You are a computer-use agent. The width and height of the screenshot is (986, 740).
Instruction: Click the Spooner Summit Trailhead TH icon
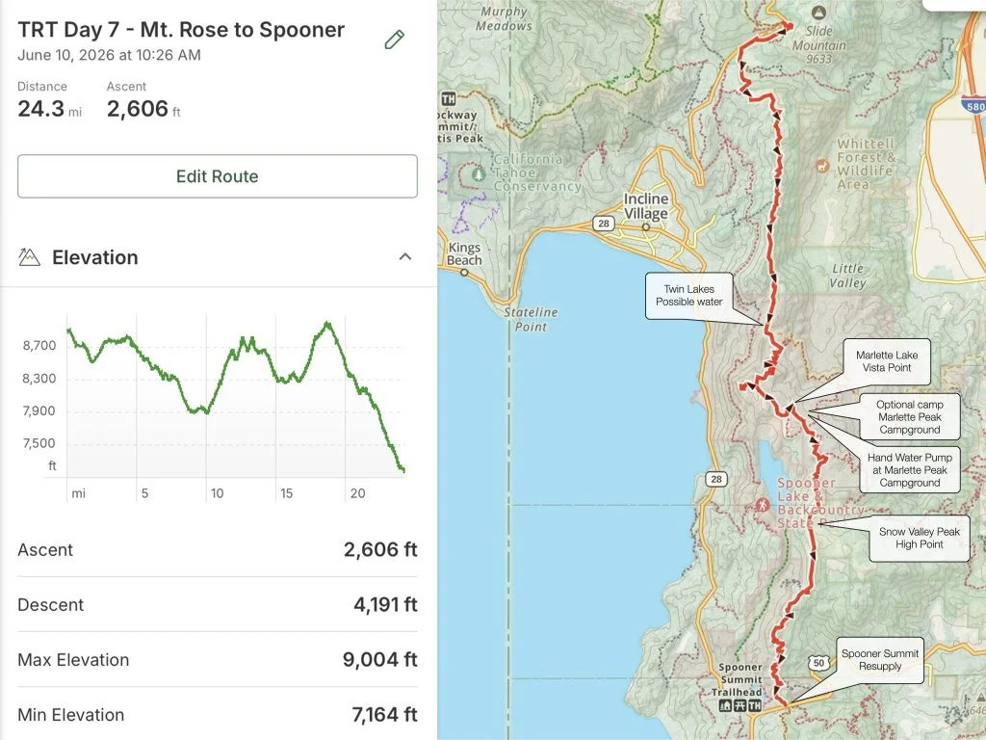pos(755,706)
